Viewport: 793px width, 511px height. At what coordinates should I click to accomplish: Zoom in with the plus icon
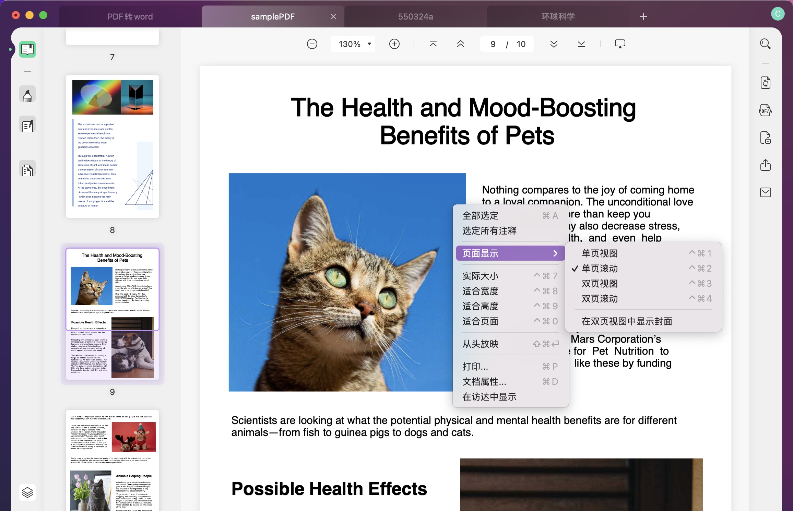point(394,44)
